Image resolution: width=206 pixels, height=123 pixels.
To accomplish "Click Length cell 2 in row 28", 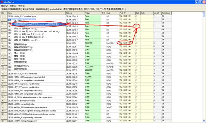I will pos(157,107).
